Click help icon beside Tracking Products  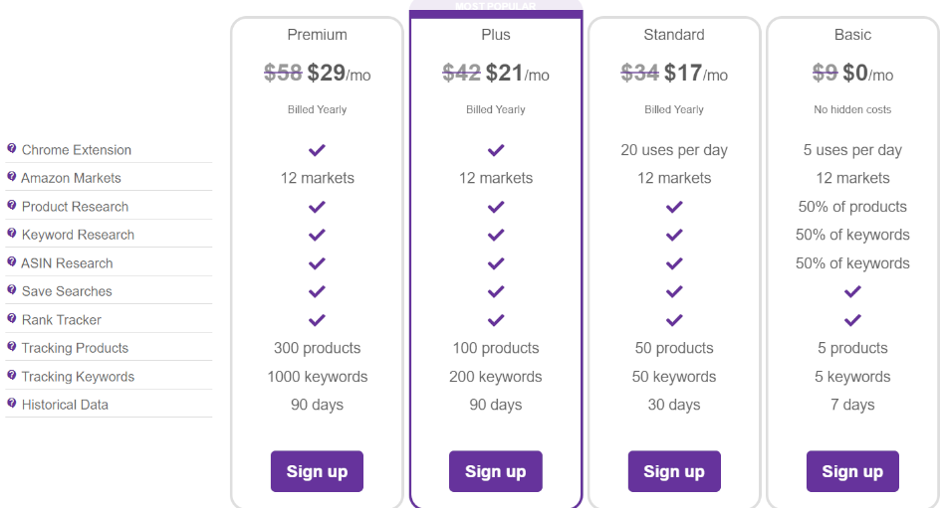[12, 347]
